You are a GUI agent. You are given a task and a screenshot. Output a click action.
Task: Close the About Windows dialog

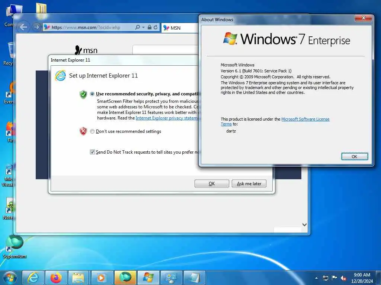[364, 18]
